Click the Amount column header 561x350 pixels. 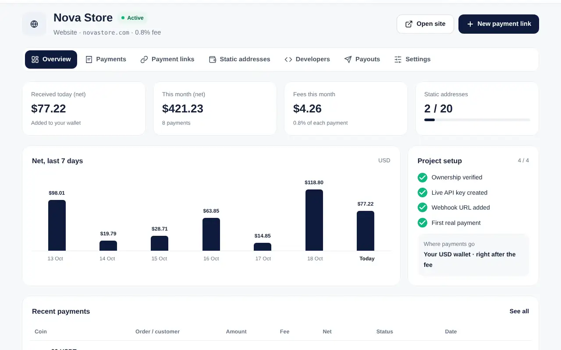click(236, 332)
